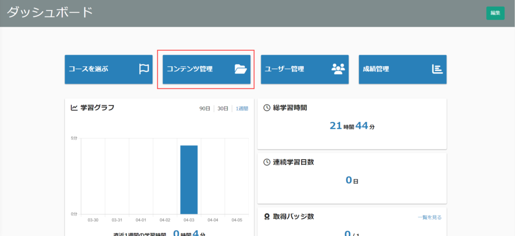Select the 1週間 graph range
Viewport: 515px width, 236px height.
241,108
